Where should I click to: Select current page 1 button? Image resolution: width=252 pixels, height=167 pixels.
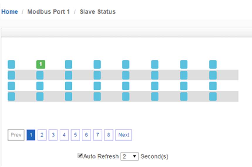[31, 135]
